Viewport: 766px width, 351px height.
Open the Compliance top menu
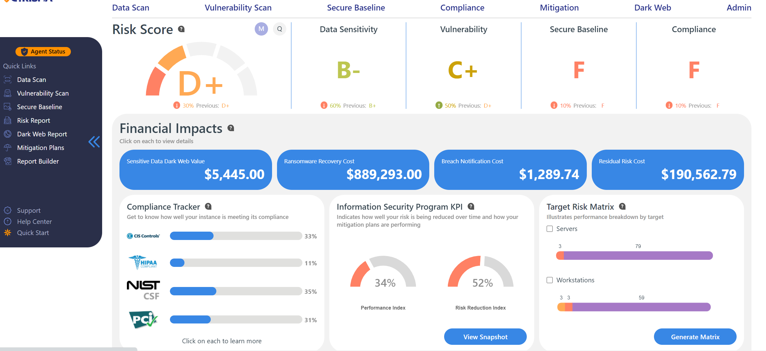click(462, 8)
